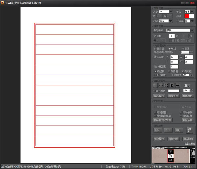
Task: Open the 方向 orientation dropdown
Action: (170, 21)
